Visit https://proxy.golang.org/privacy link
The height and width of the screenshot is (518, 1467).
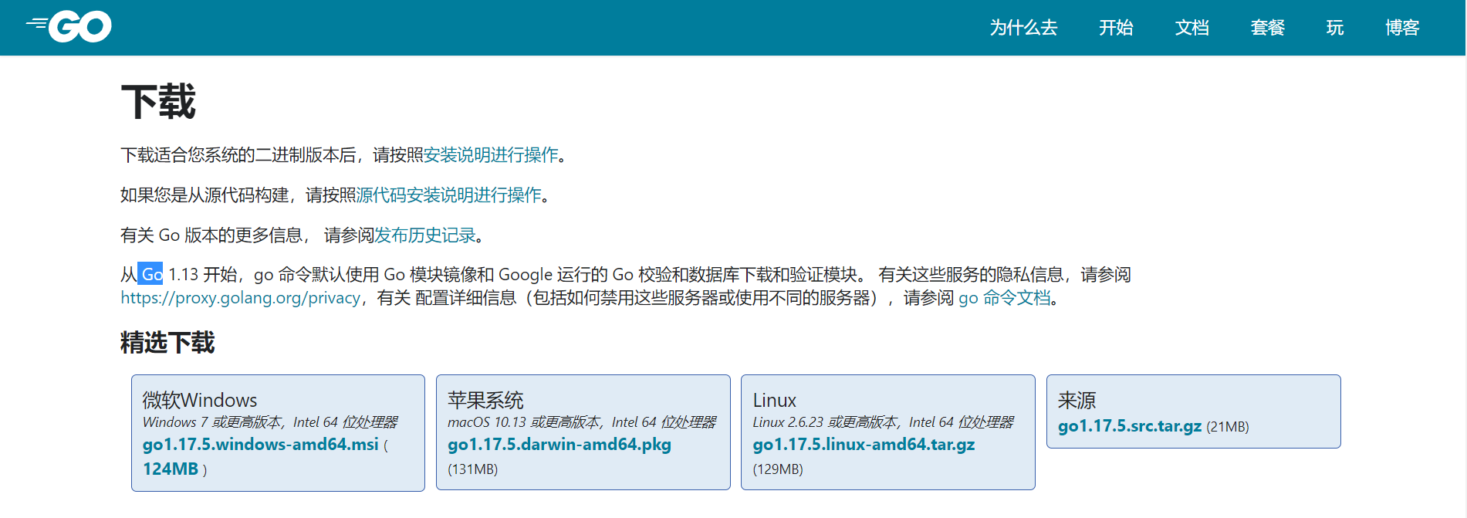240,298
